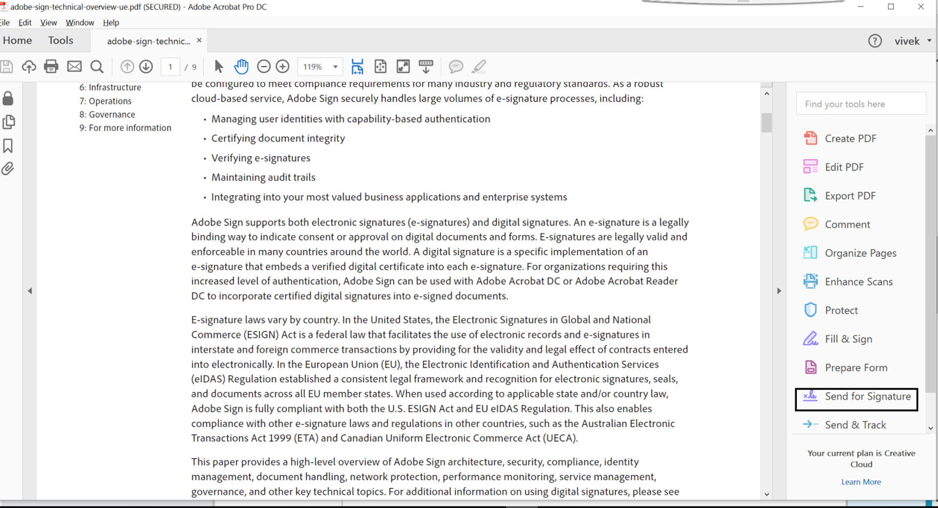The height and width of the screenshot is (508, 938).
Task: Open the Help menu
Action: (x=111, y=22)
